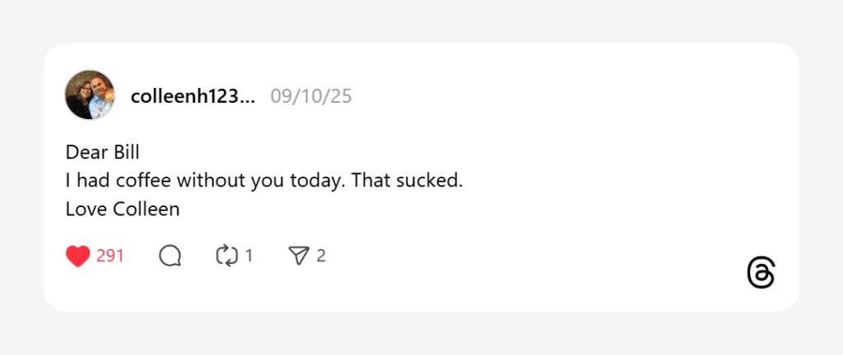The width and height of the screenshot is (843, 355).
Task: Click the "Love Colleen" sign-off line
Action: pos(122,209)
